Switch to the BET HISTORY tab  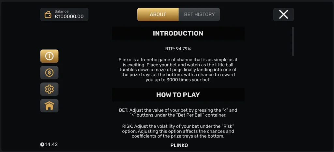[x=199, y=14]
